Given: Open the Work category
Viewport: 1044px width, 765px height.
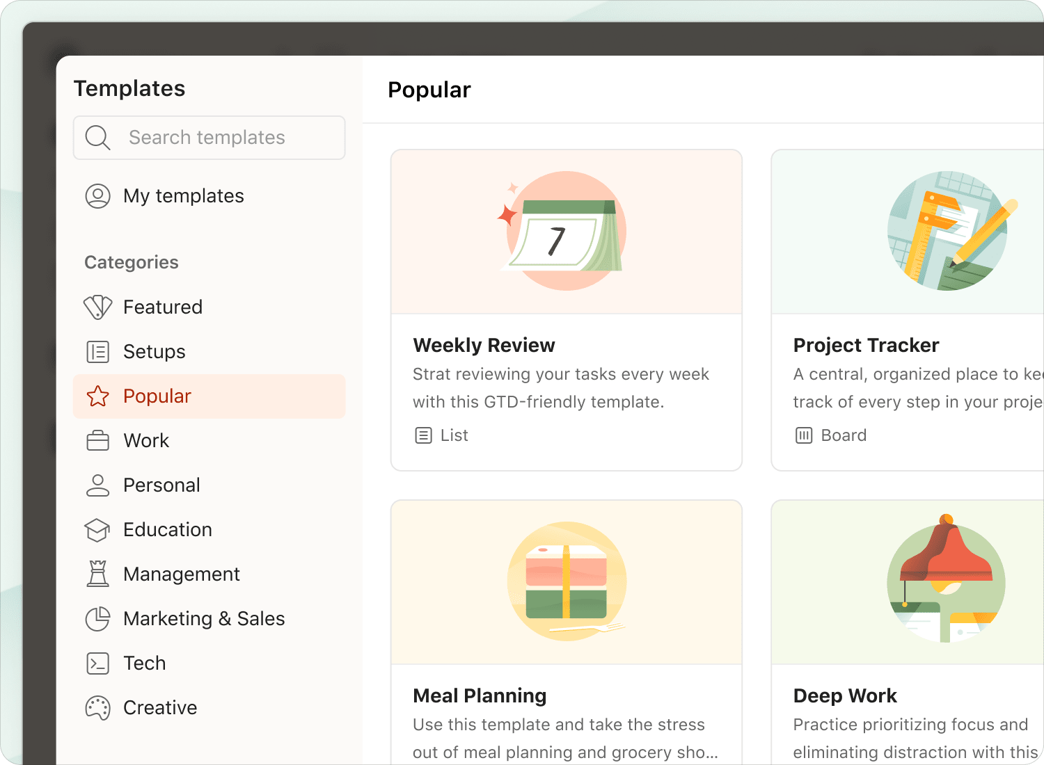Looking at the screenshot, I should [209, 441].
